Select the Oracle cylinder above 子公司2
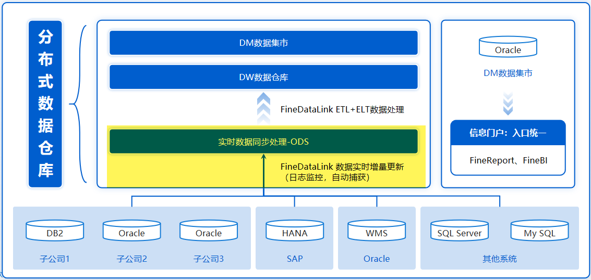The width and height of the screenshot is (591, 280). (x=131, y=231)
